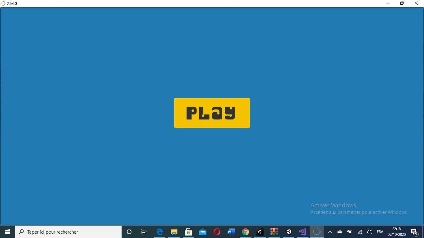Open the Wi-Fi network panel
This screenshot has height=238, width=424.
click(360, 232)
